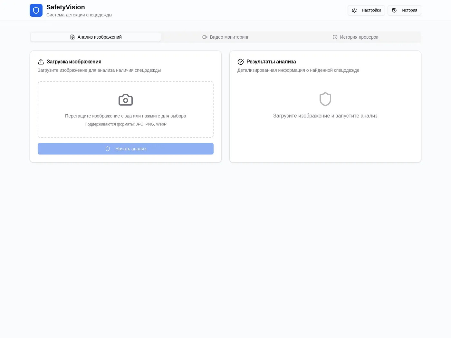Click the Перетащите изображение сюда upload prompt text
Screen dimensions: 451x338
click(x=126, y=116)
